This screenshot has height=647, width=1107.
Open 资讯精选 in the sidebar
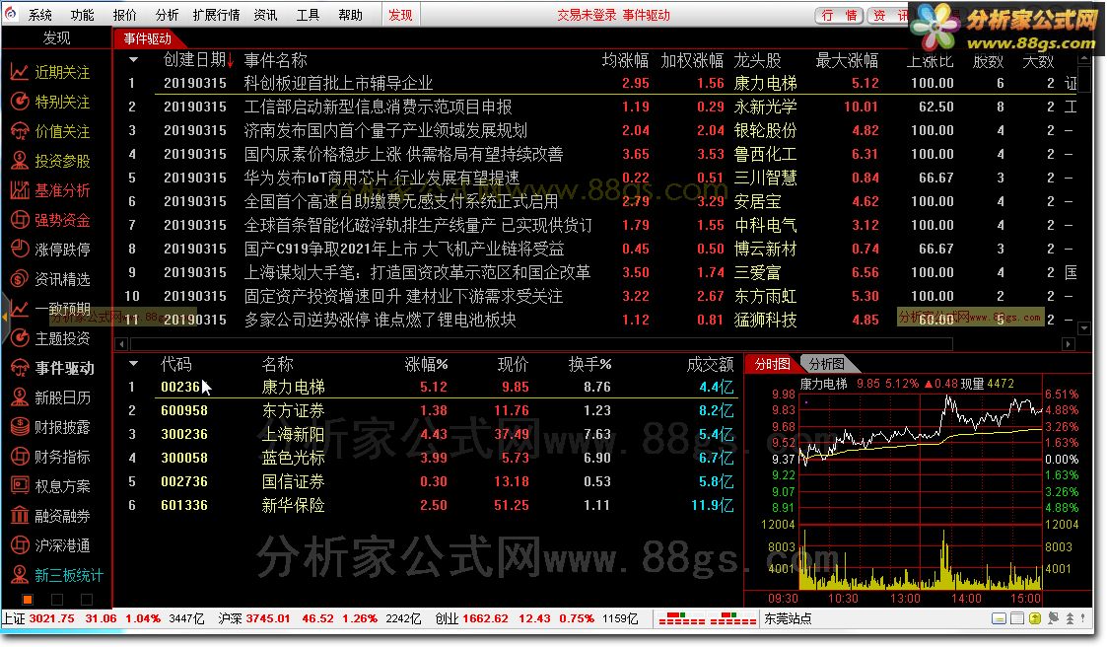click(50, 279)
